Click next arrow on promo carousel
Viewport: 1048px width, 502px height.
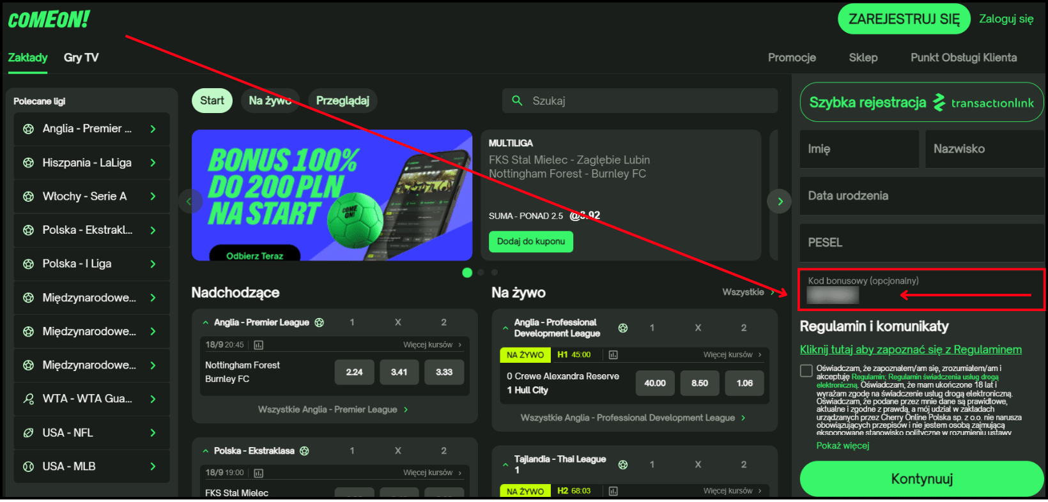pos(780,201)
